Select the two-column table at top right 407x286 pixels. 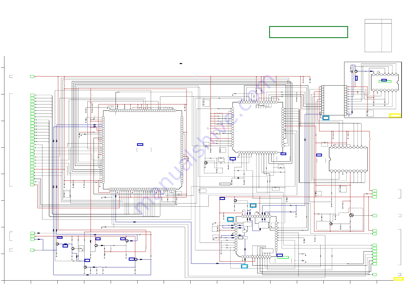(x=378, y=36)
